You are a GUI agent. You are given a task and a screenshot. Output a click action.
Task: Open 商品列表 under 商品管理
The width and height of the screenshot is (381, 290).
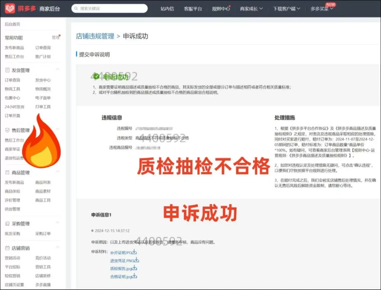(x=43, y=183)
